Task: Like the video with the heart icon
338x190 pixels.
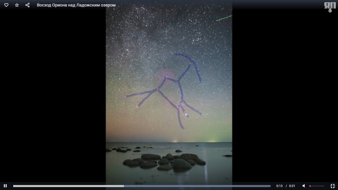Action: (6, 5)
